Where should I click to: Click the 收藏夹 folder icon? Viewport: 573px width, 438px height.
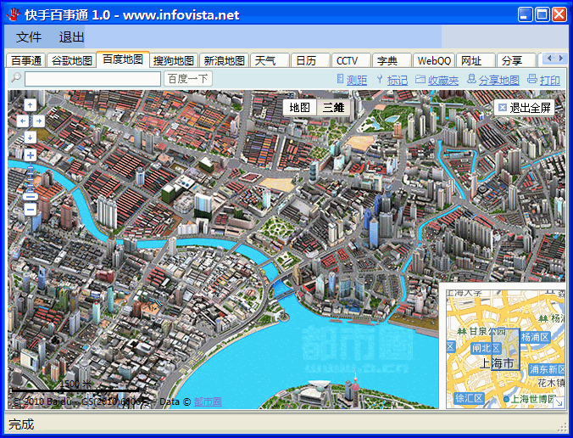coord(420,79)
